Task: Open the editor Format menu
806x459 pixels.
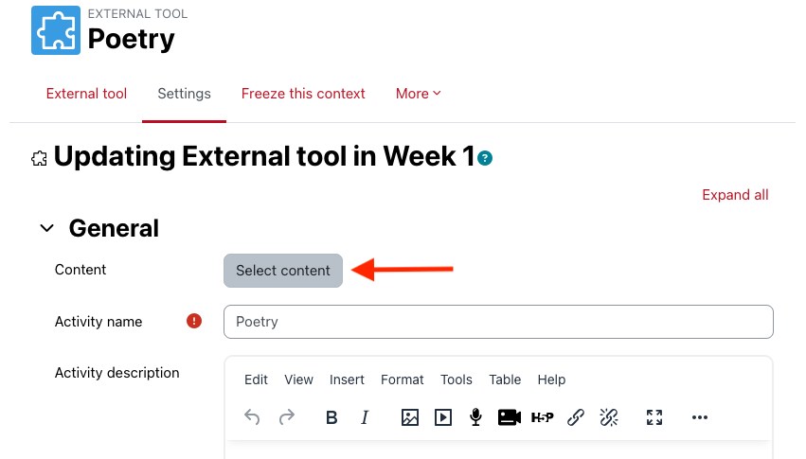Action: (x=402, y=380)
